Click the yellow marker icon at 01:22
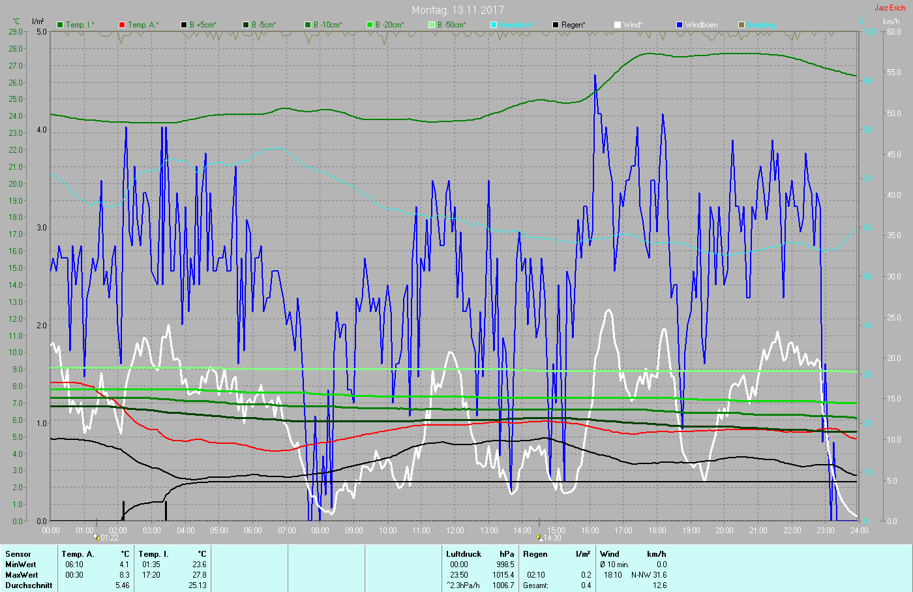This screenshot has width=913, height=592. click(97, 537)
